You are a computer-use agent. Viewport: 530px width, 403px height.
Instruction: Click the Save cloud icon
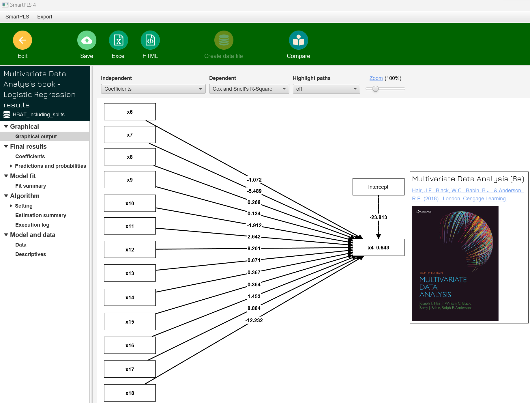click(87, 40)
